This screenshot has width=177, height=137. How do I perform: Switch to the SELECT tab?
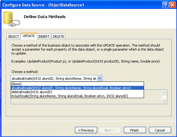[x=13, y=36]
